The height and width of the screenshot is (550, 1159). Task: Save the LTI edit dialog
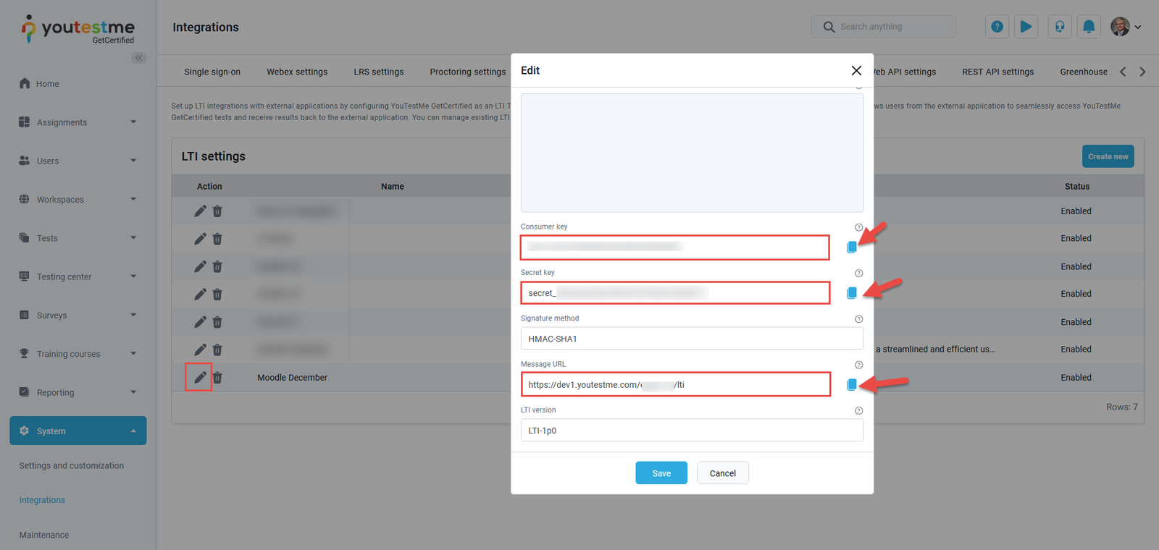pos(661,473)
